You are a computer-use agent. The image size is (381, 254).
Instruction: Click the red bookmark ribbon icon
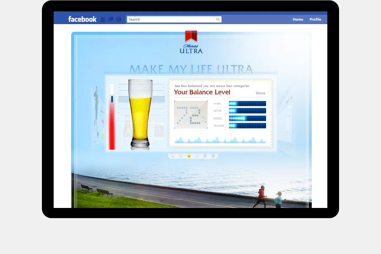pos(191,36)
